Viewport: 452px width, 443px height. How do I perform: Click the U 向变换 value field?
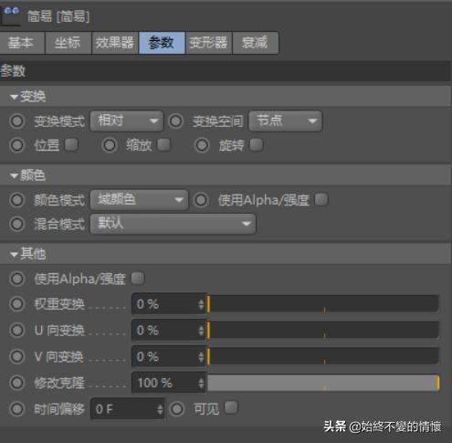click(x=169, y=331)
